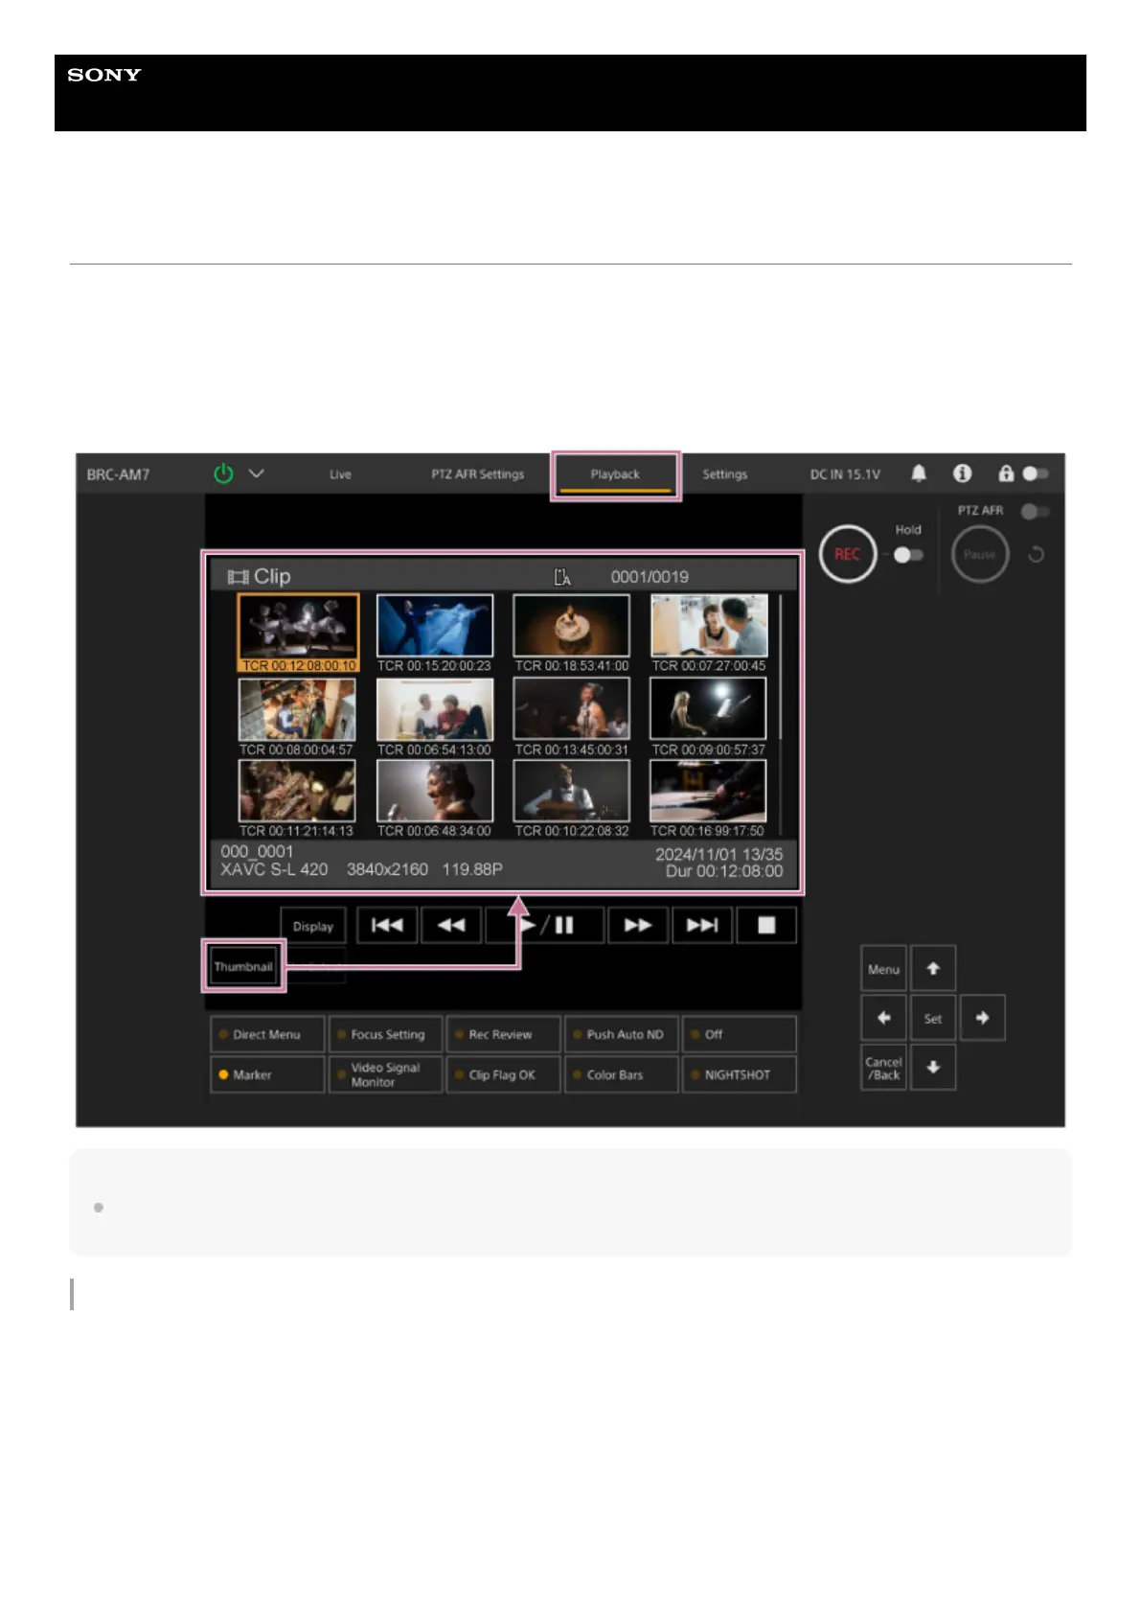Select the Playback tab

pyautogui.click(x=615, y=474)
